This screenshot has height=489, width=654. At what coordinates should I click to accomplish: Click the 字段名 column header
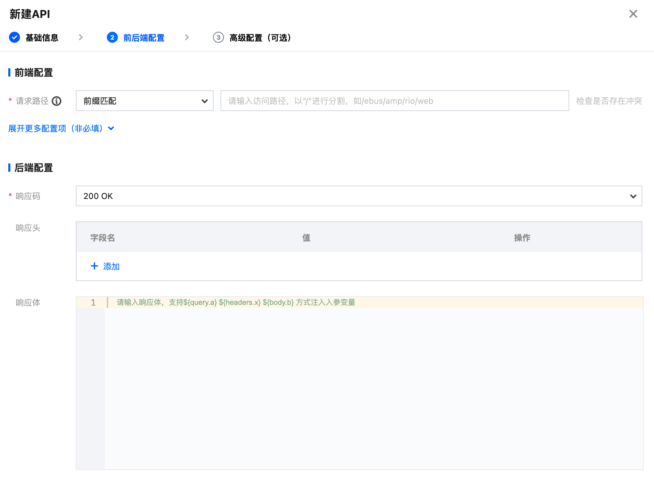click(102, 238)
